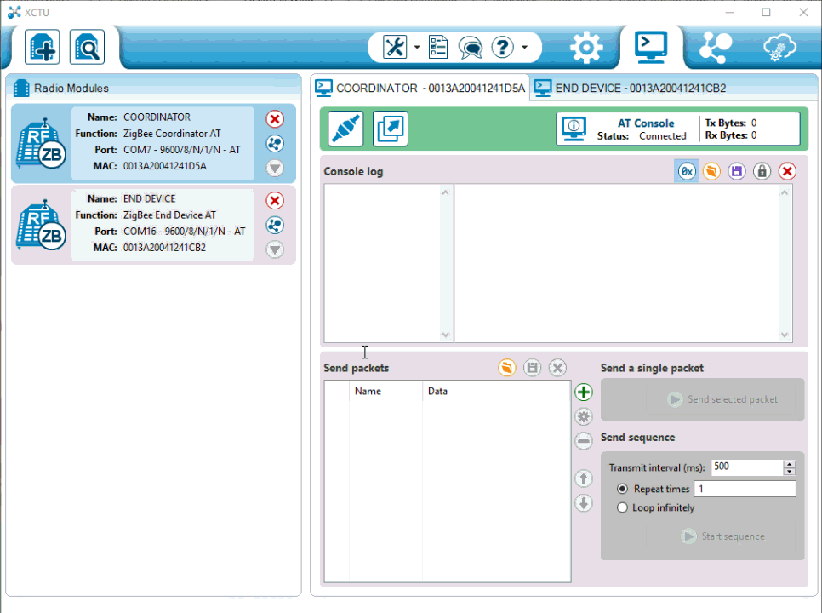Detach the console view
The image size is (822, 613).
tap(391, 129)
